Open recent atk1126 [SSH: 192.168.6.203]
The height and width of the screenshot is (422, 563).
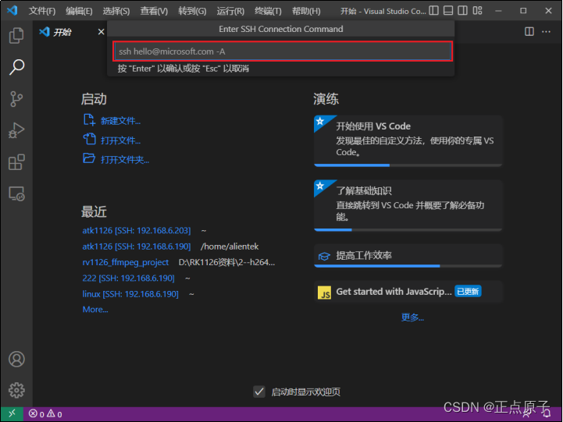pos(137,230)
